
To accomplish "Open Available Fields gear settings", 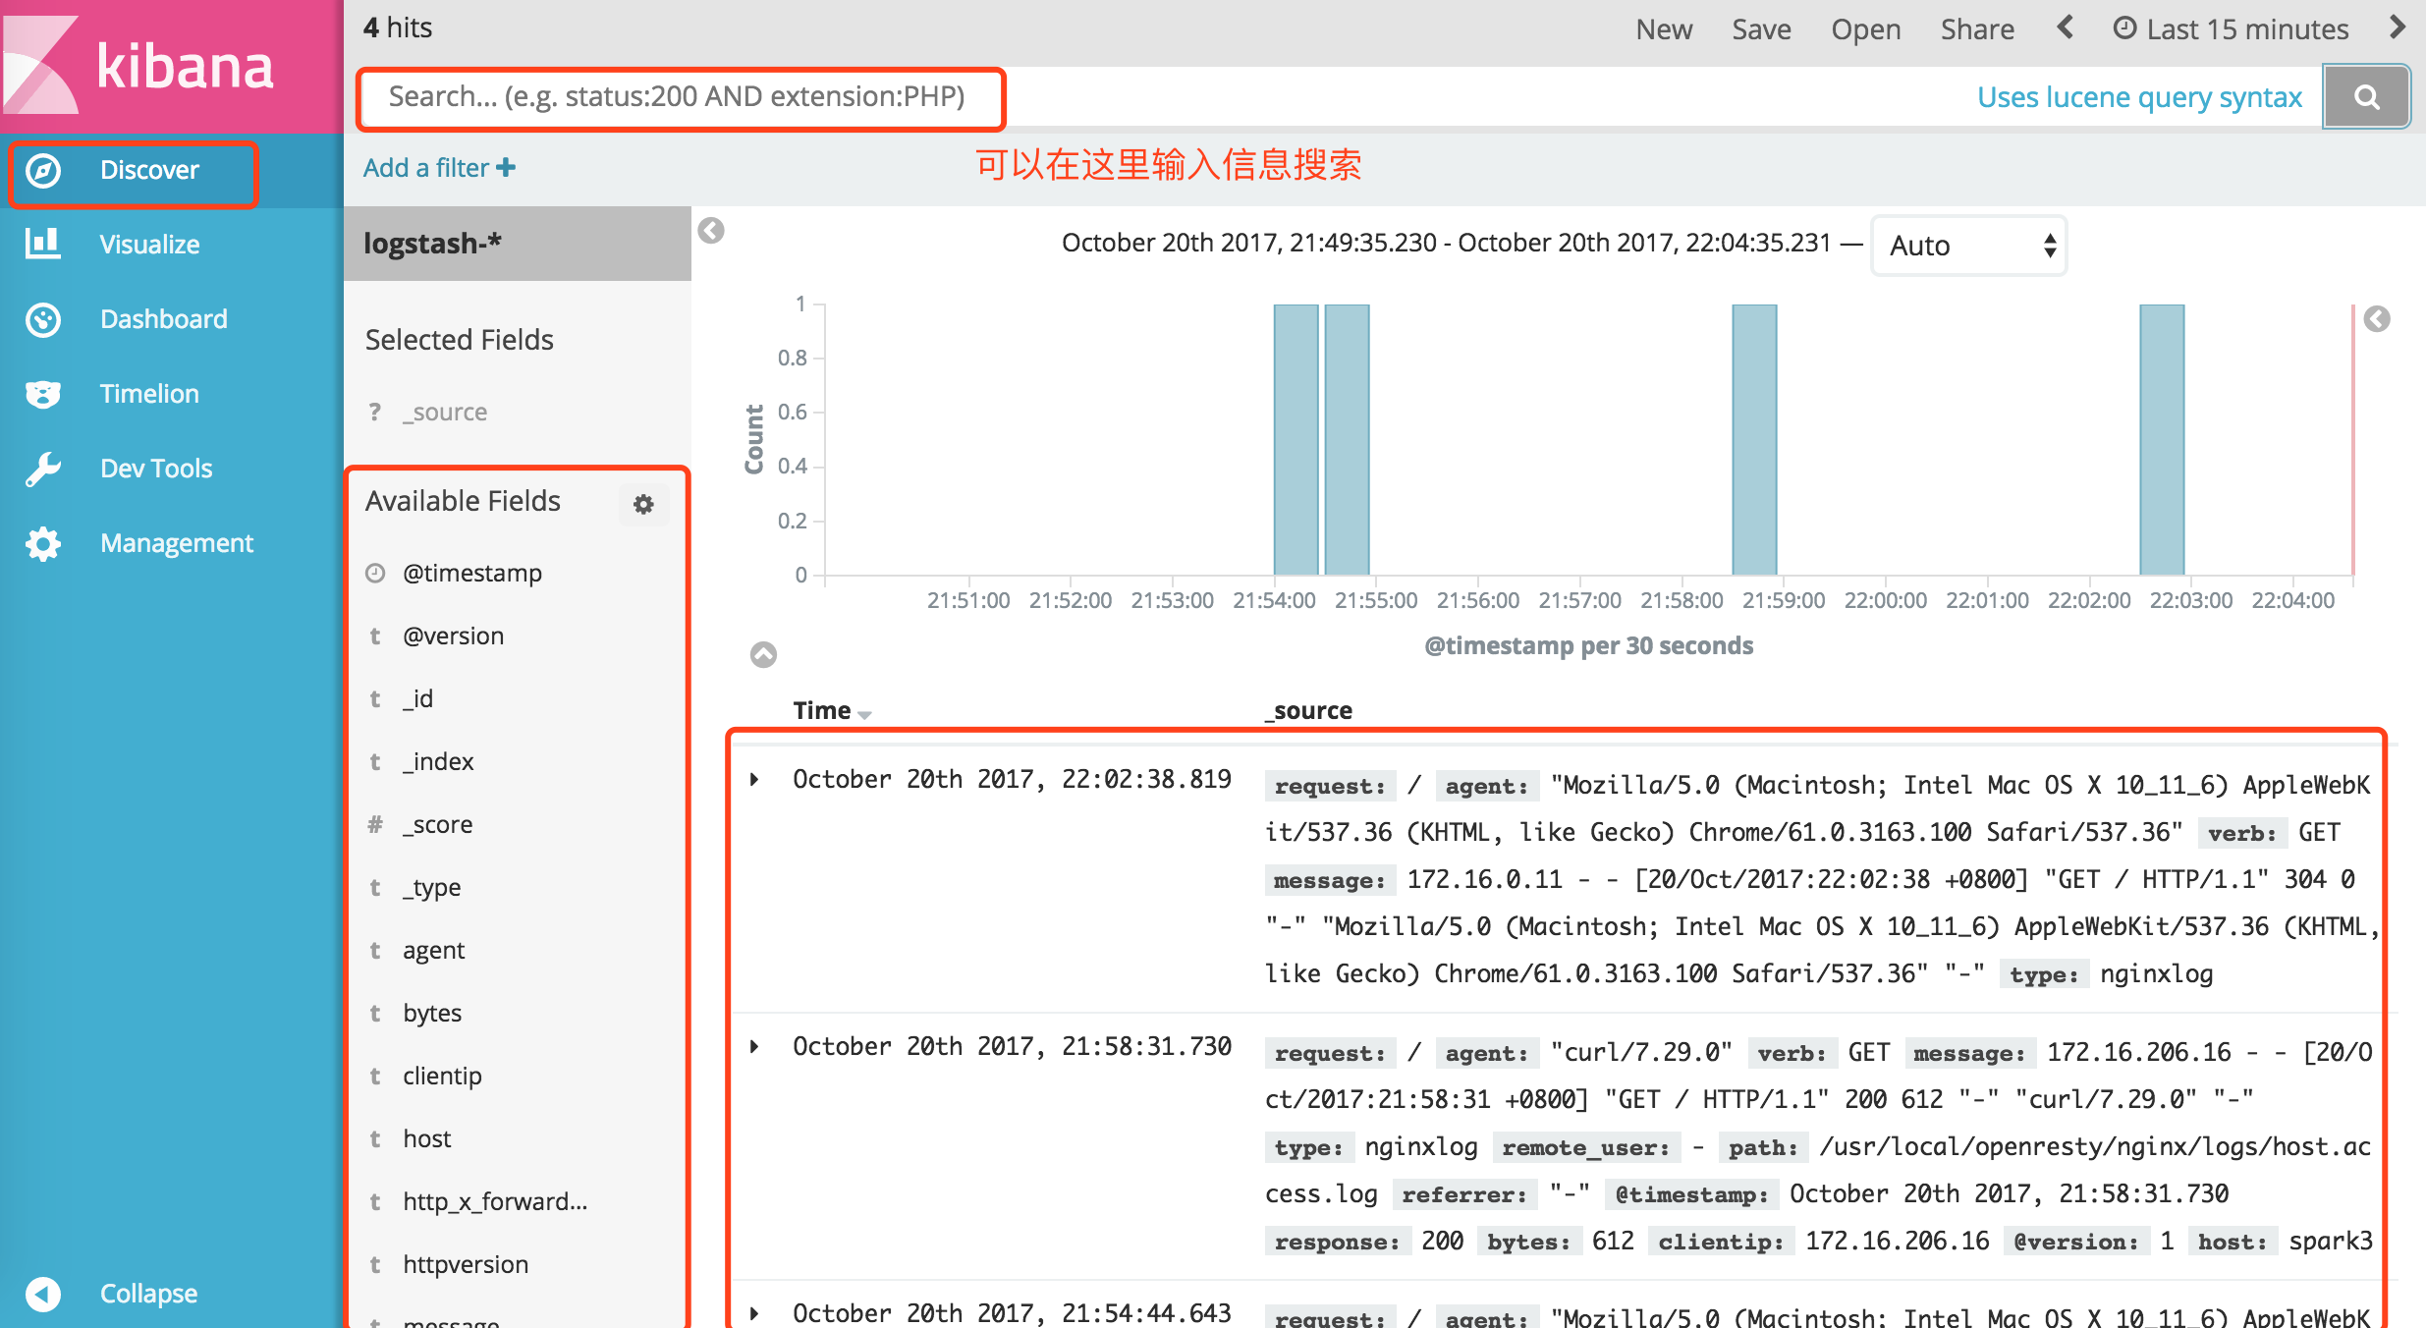I will tap(643, 504).
